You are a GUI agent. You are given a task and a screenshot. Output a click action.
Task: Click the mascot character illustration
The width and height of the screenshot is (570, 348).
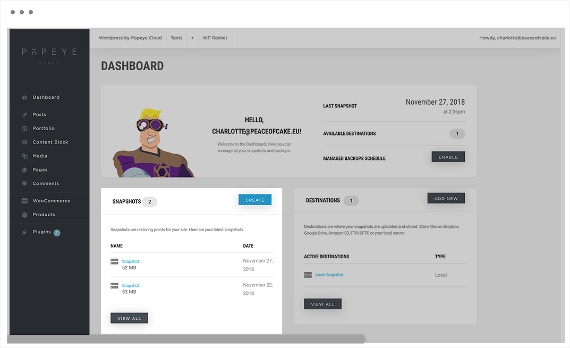[x=153, y=142]
